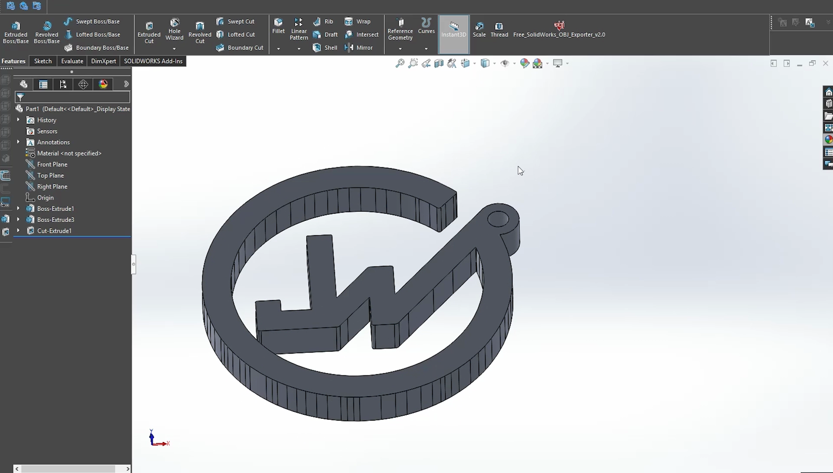Select the Fillet tool
833x473 pixels.
pyautogui.click(x=279, y=26)
